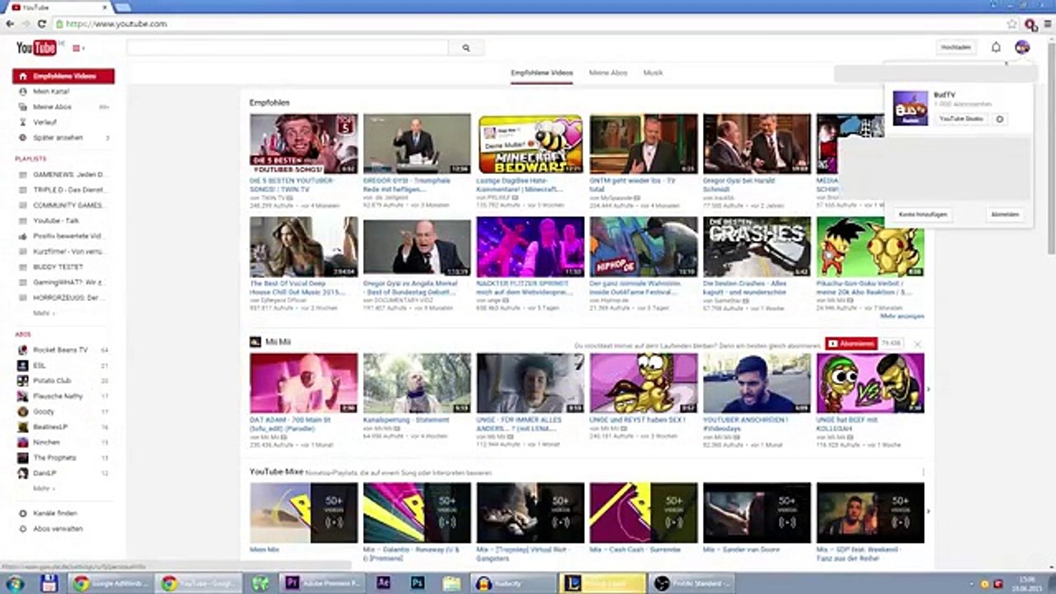
Task: Open YouTube Studio from account popup
Action: [961, 119]
